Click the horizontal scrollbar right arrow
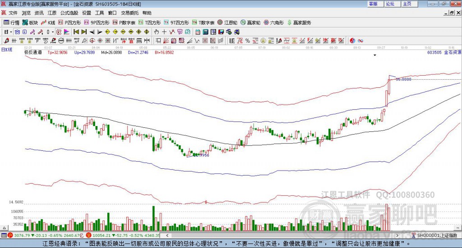This screenshot has height=248, width=462. [x=397, y=235]
